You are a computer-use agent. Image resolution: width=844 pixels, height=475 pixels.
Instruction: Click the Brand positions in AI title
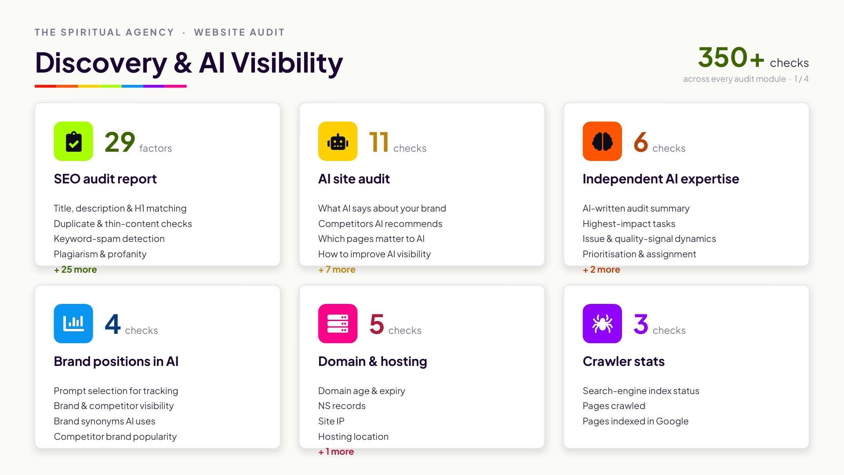(116, 362)
